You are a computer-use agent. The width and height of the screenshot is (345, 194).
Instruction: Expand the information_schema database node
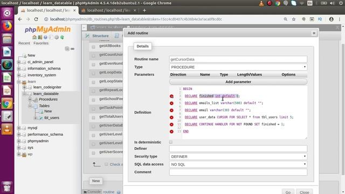19,68
